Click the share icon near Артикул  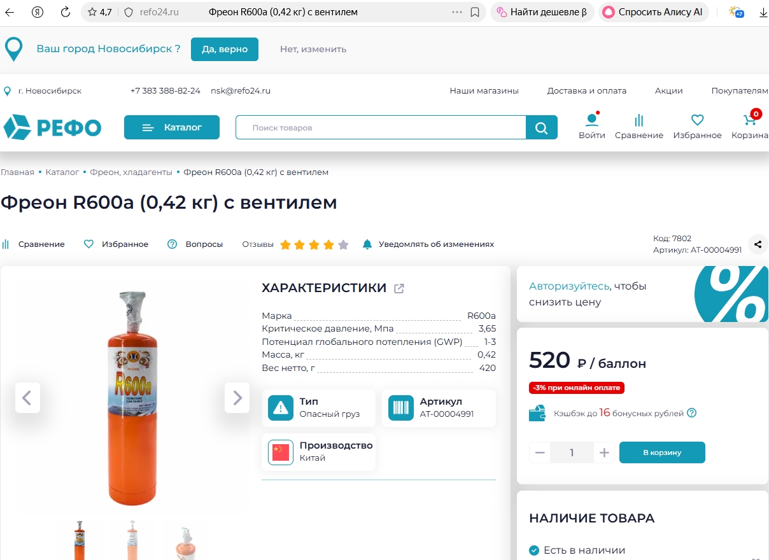pos(758,244)
